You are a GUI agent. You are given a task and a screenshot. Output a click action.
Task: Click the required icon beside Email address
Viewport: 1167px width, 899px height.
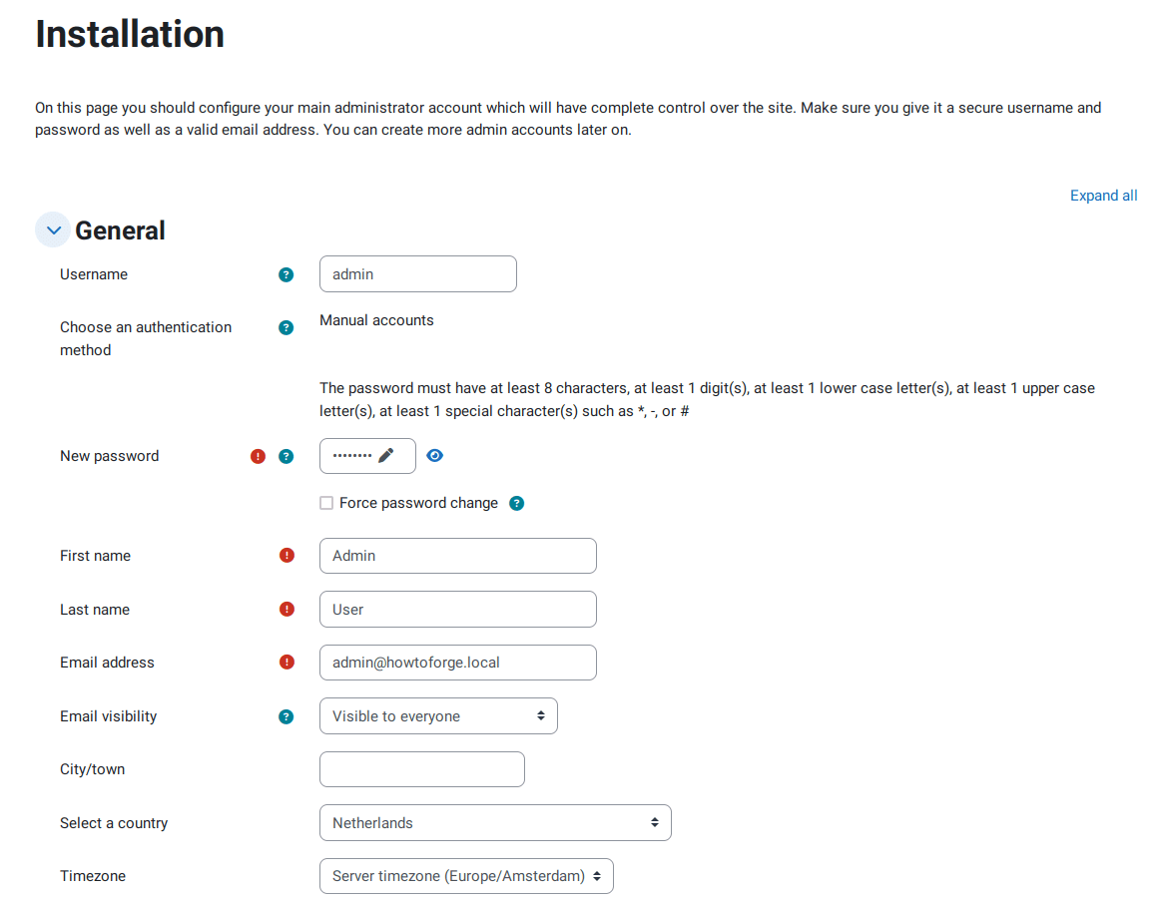(x=288, y=663)
